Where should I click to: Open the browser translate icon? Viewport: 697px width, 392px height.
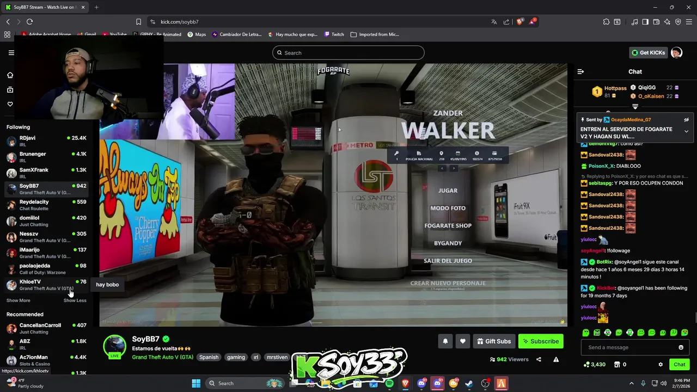494,22
